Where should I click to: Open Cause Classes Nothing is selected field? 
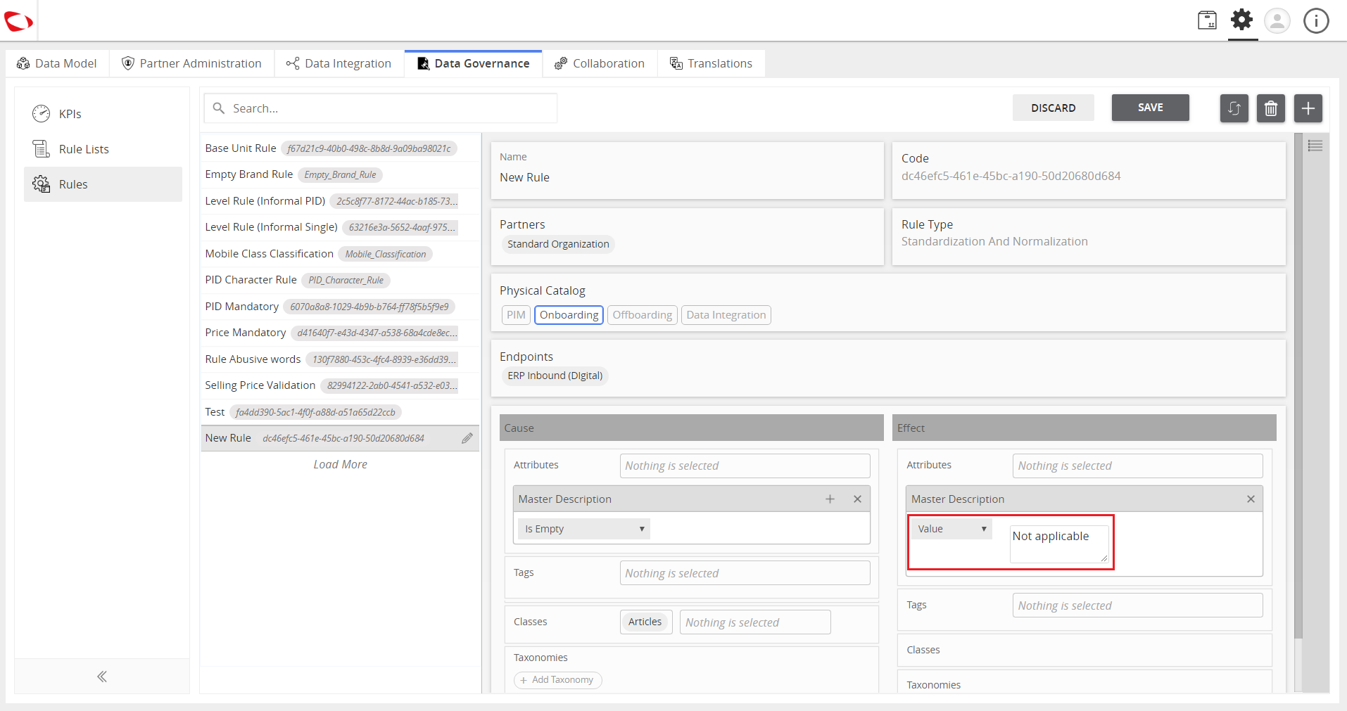(755, 622)
